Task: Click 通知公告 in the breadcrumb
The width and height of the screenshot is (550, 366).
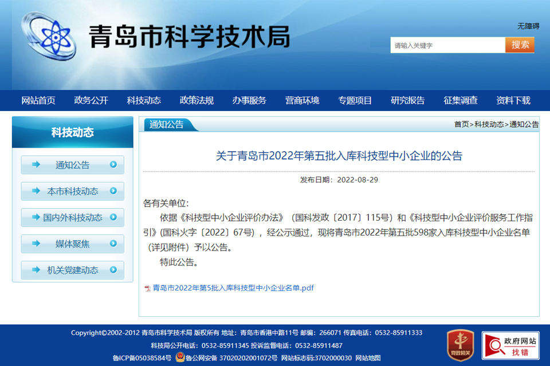Action: coord(524,124)
